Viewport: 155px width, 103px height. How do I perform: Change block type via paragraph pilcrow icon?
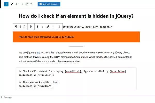16,27
